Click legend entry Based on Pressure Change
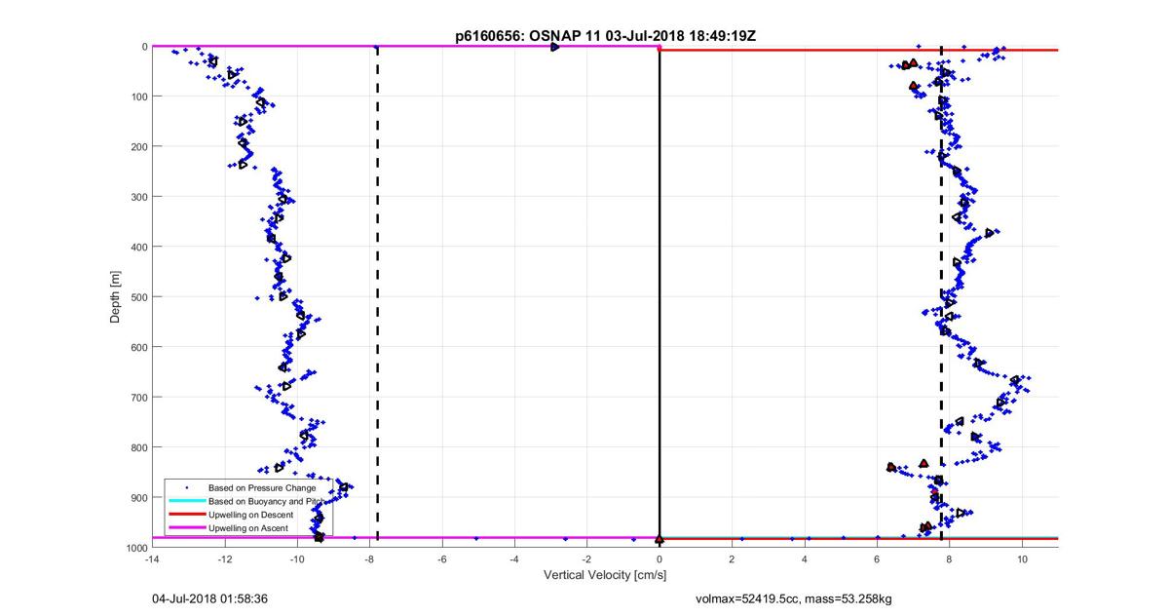Screen dimensions: 1169x616 coord(261,487)
